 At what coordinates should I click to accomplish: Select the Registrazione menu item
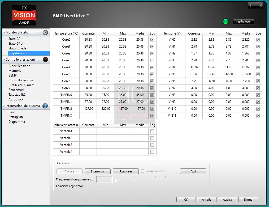(29, 53)
